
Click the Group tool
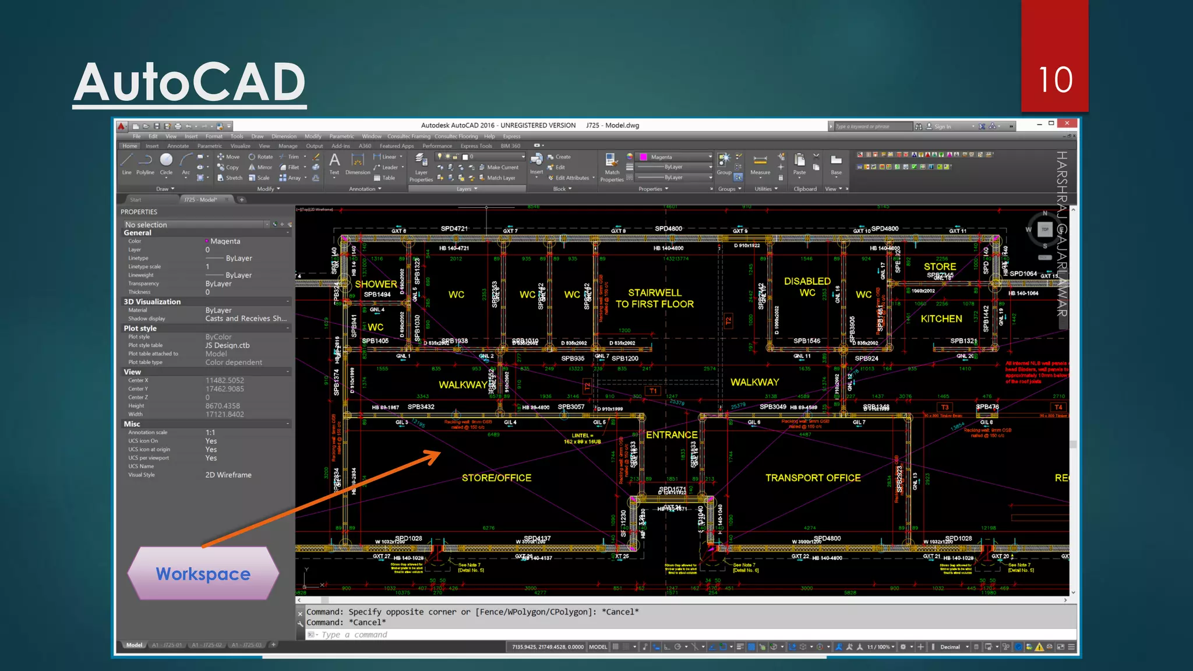(x=724, y=164)
